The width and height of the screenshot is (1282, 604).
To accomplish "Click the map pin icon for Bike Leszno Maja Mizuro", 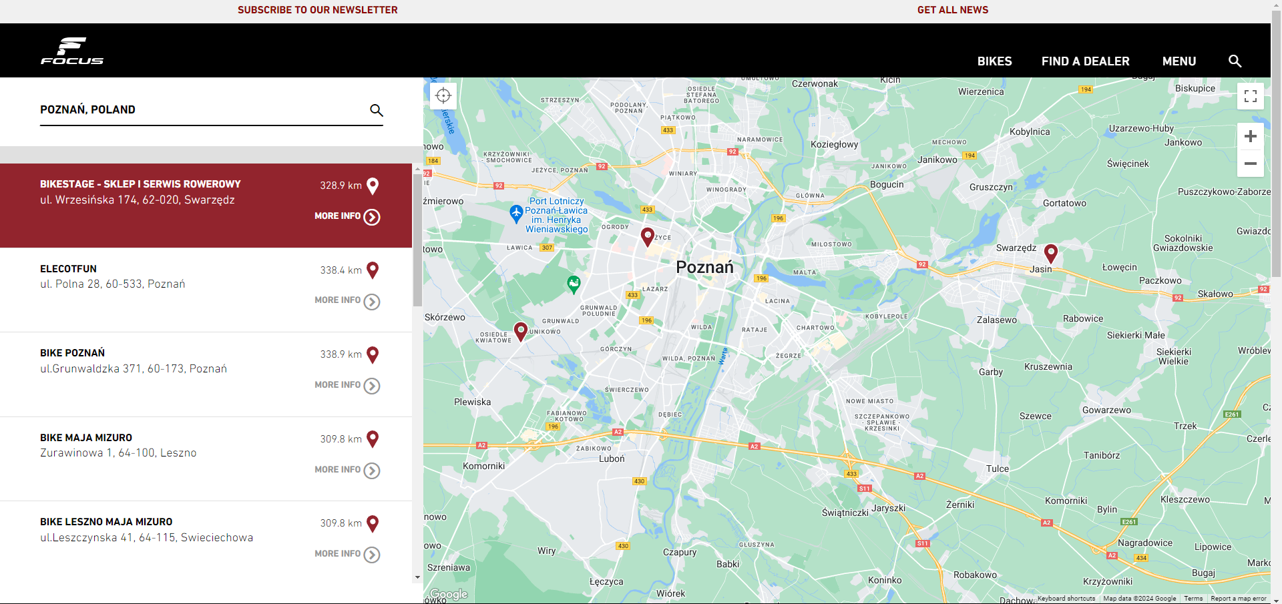I will point(373,524).
